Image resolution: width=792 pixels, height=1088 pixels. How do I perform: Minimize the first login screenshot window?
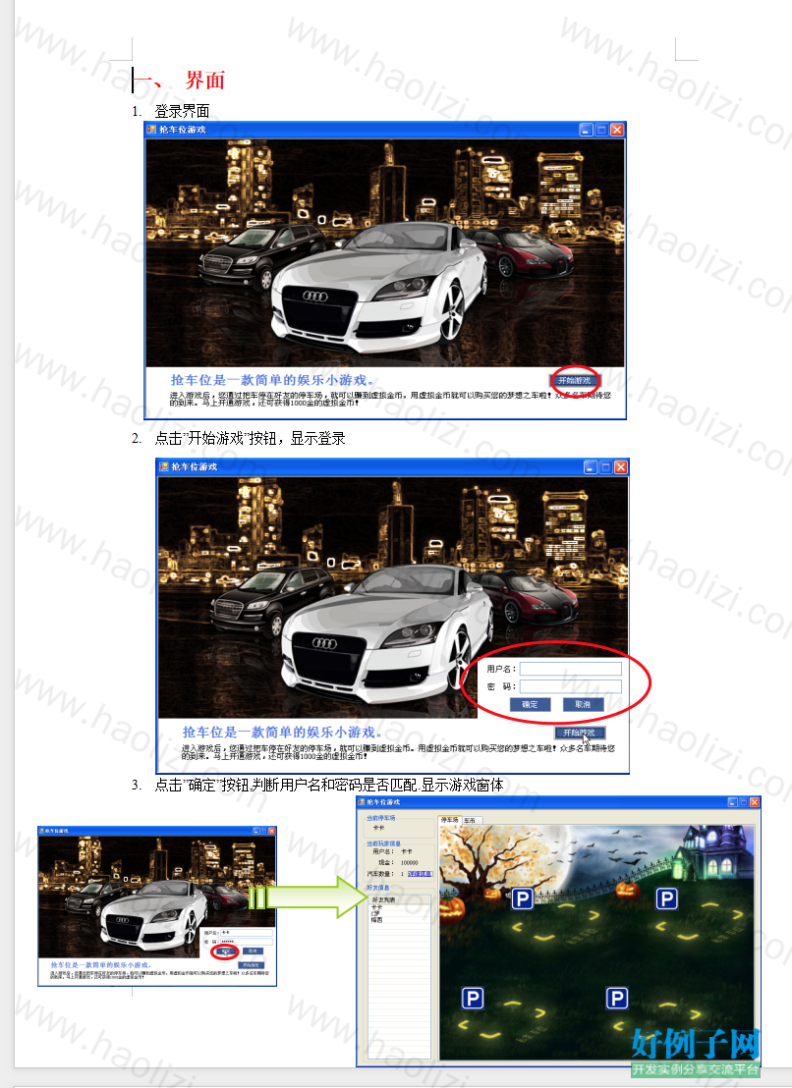pos(586,130)
